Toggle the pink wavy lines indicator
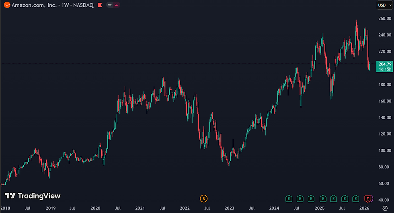 116,5
